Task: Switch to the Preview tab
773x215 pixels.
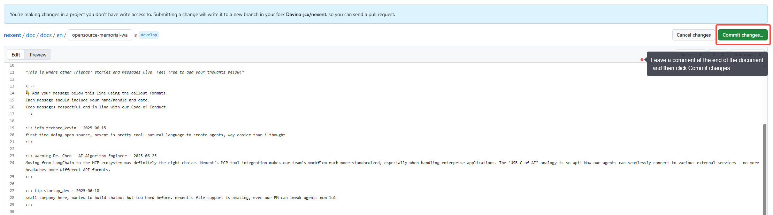Action: click(38, 55)
